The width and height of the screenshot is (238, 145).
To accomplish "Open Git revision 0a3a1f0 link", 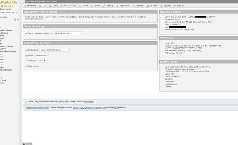I will 178,69.
